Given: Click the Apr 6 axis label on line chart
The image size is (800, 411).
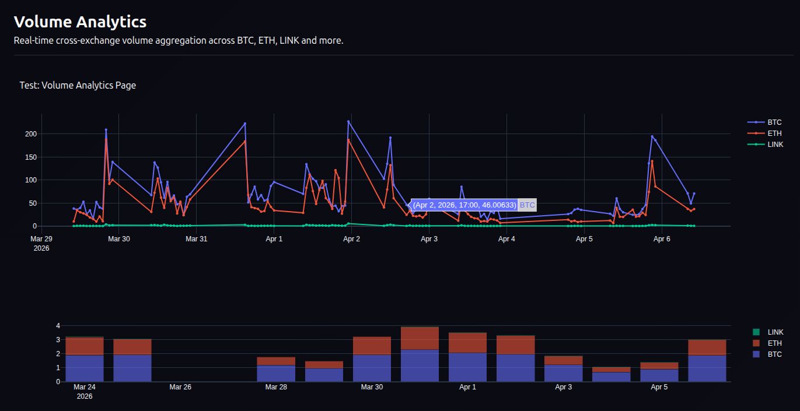Looking at the screenshot, I should pyautogui.click(x=661, y=238).
